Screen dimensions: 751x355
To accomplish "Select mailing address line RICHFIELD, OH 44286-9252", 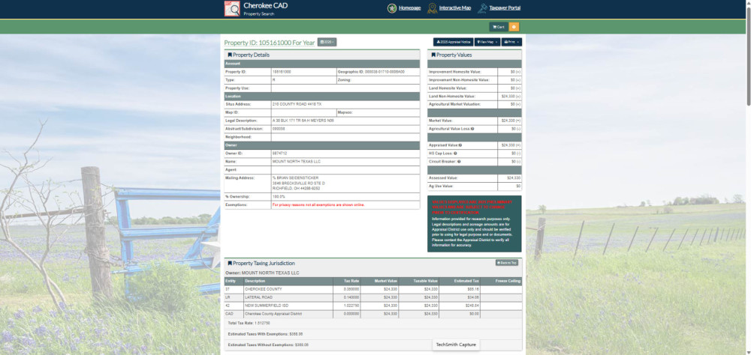I will pyautogui.click(x=297, y=188).
